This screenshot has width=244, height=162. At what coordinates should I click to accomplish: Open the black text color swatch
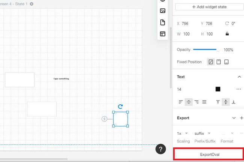[x=218, y=89]
